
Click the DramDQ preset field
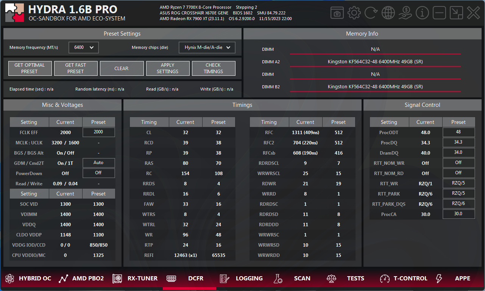click(458, 153)
